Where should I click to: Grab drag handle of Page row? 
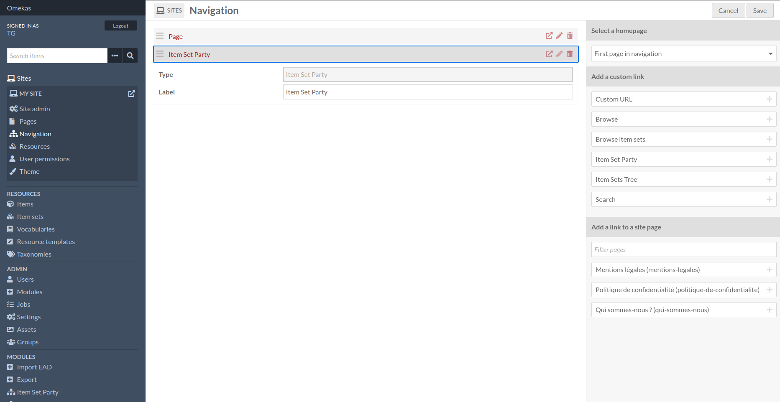coord(160,36)
